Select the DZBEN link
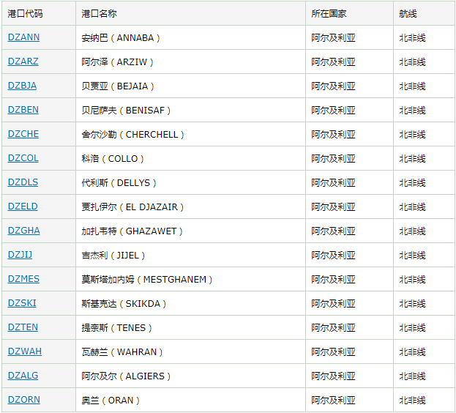 [23, 110]
